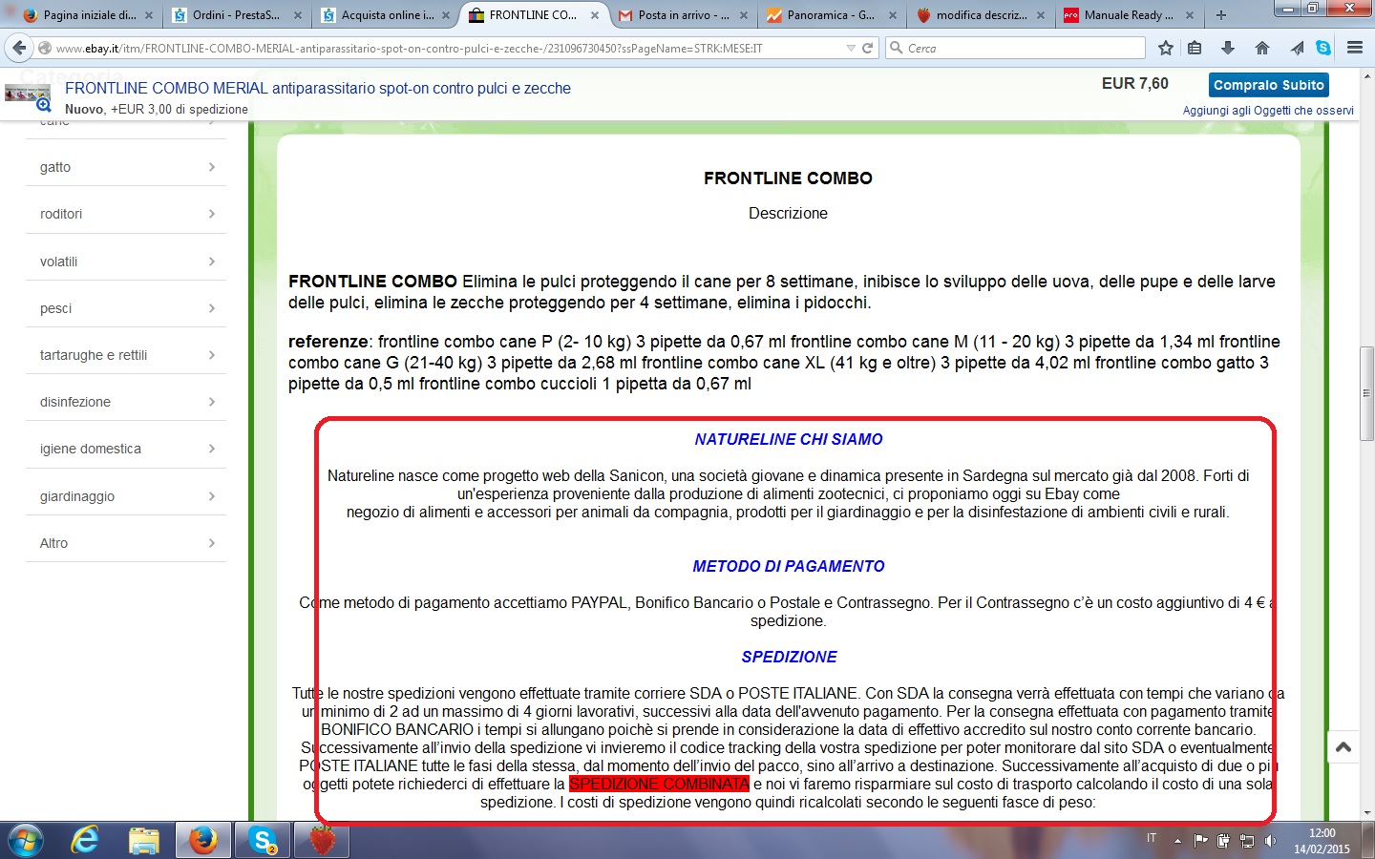Image resolution: width=1375 pixels, height=859 pixels.
Task: Expand the 'volatili' category
Action: click(x=126, y=262)
